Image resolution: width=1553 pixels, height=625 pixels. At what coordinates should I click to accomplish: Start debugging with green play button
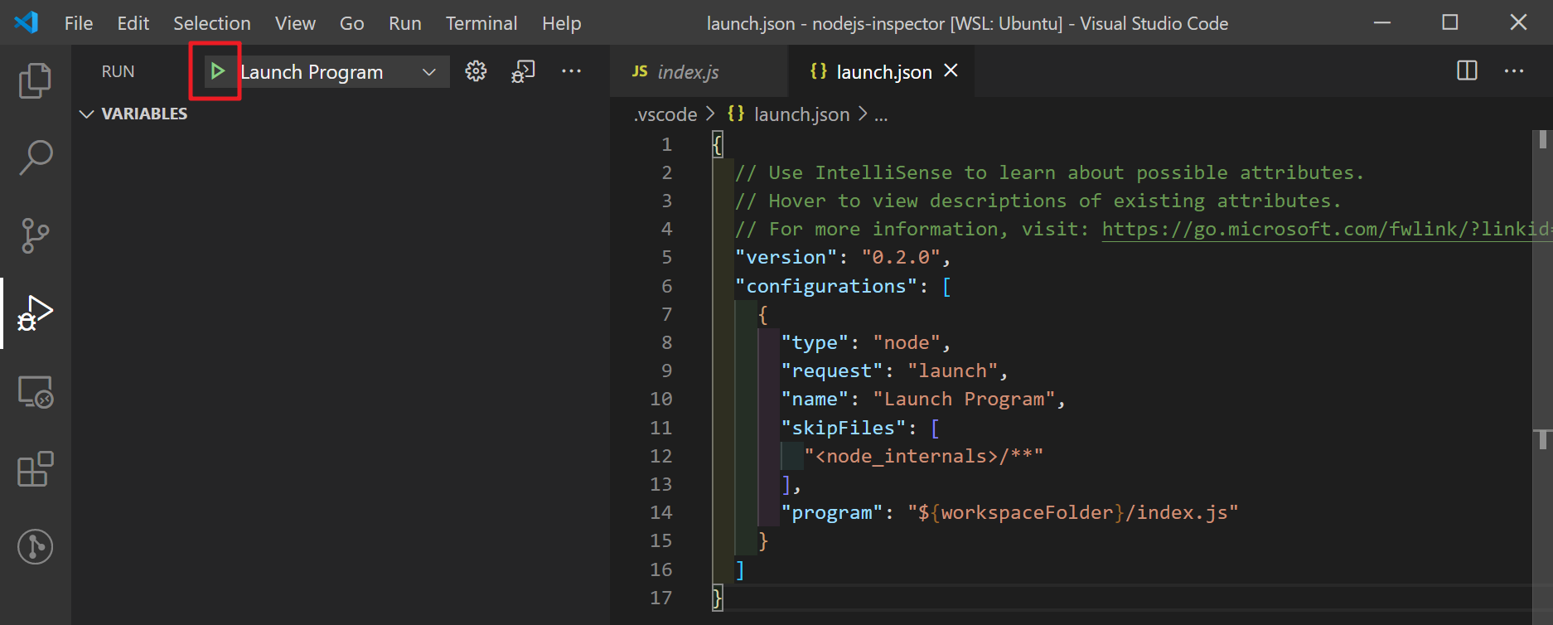(x=217, y=71)
